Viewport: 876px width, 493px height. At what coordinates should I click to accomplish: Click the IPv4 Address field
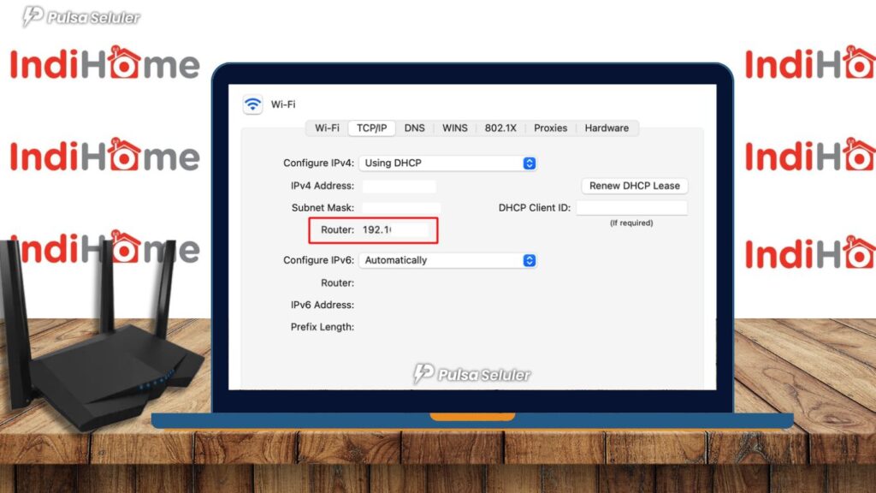400,186
